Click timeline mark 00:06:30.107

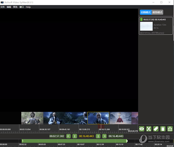coord(45,129)
